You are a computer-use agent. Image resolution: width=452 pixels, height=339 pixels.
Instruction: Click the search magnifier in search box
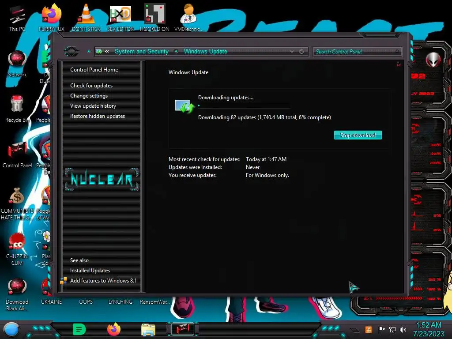(x=397, y=52)
